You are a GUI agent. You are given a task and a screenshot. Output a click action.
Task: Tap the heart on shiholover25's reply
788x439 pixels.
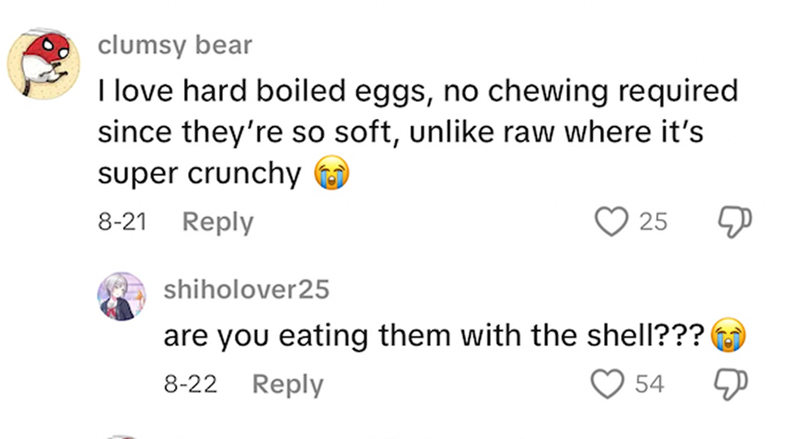pyautogui.click(x=606, y=384)
